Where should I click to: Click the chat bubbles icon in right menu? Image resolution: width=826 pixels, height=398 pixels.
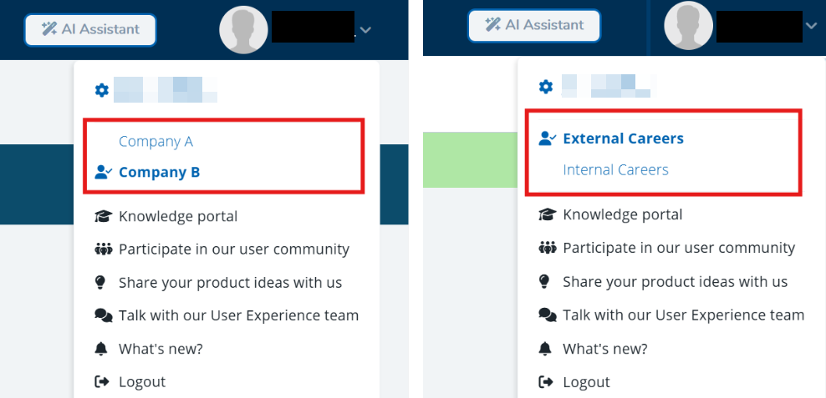tap(548, 315)
